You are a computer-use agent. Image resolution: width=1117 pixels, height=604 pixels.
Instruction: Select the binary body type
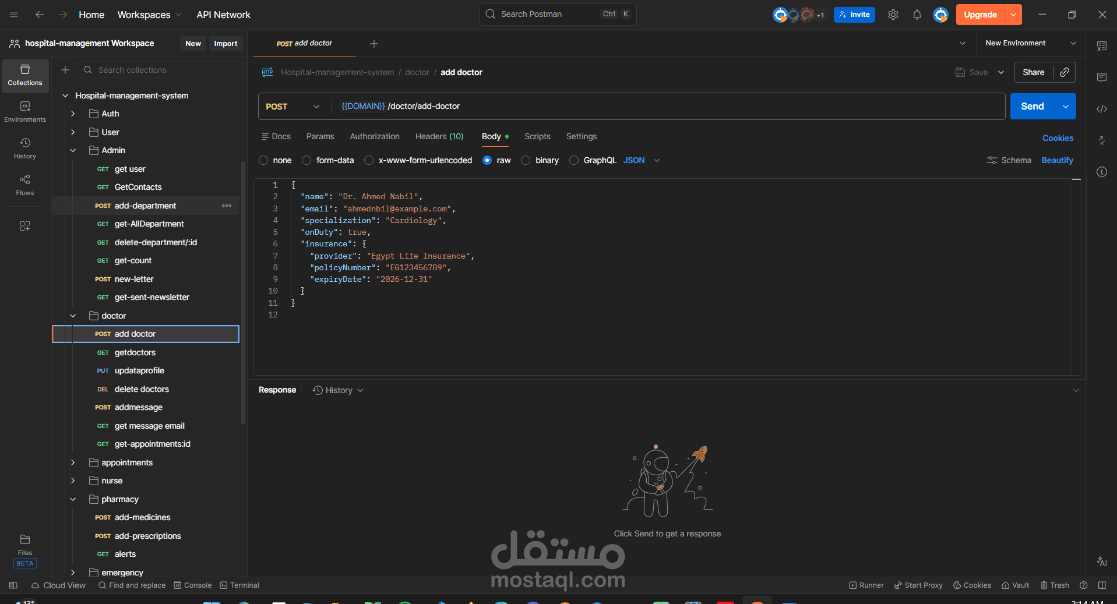526,160
